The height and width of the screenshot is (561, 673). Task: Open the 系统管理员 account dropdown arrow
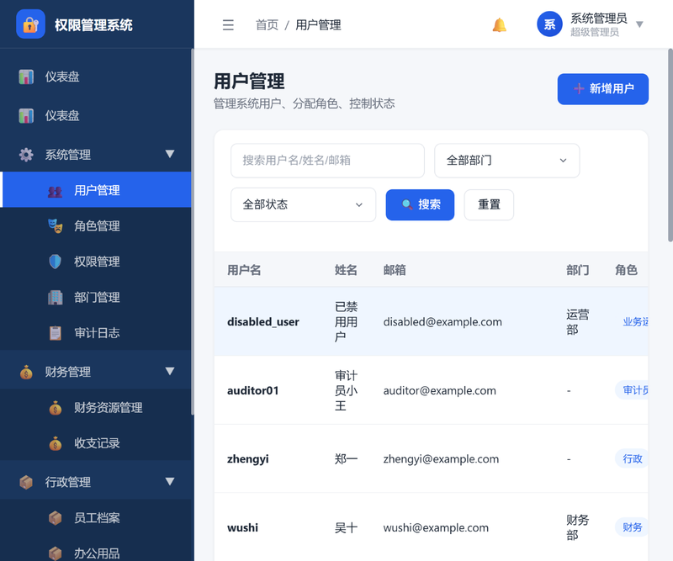click(639, 24)
